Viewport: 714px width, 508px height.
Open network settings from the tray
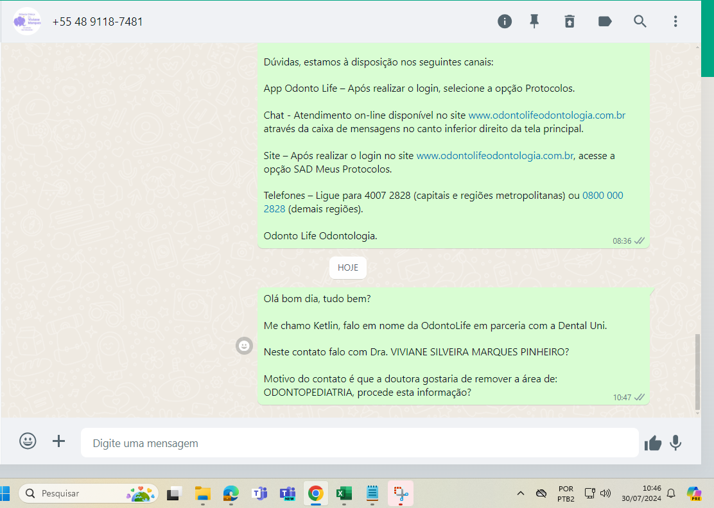pyautogui.click(x=589, y=493)
